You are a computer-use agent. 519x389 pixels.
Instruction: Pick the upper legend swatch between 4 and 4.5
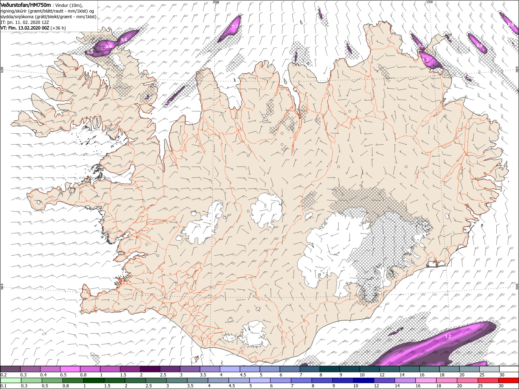pyautogui.click(x=230, y=369)
